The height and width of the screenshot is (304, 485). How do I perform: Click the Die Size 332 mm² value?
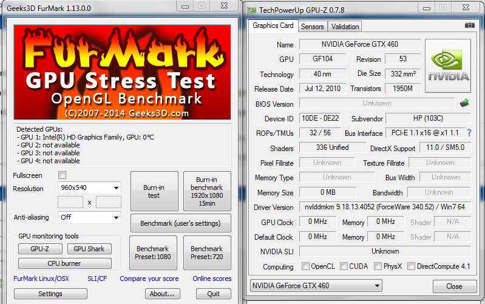pos(402,73)
